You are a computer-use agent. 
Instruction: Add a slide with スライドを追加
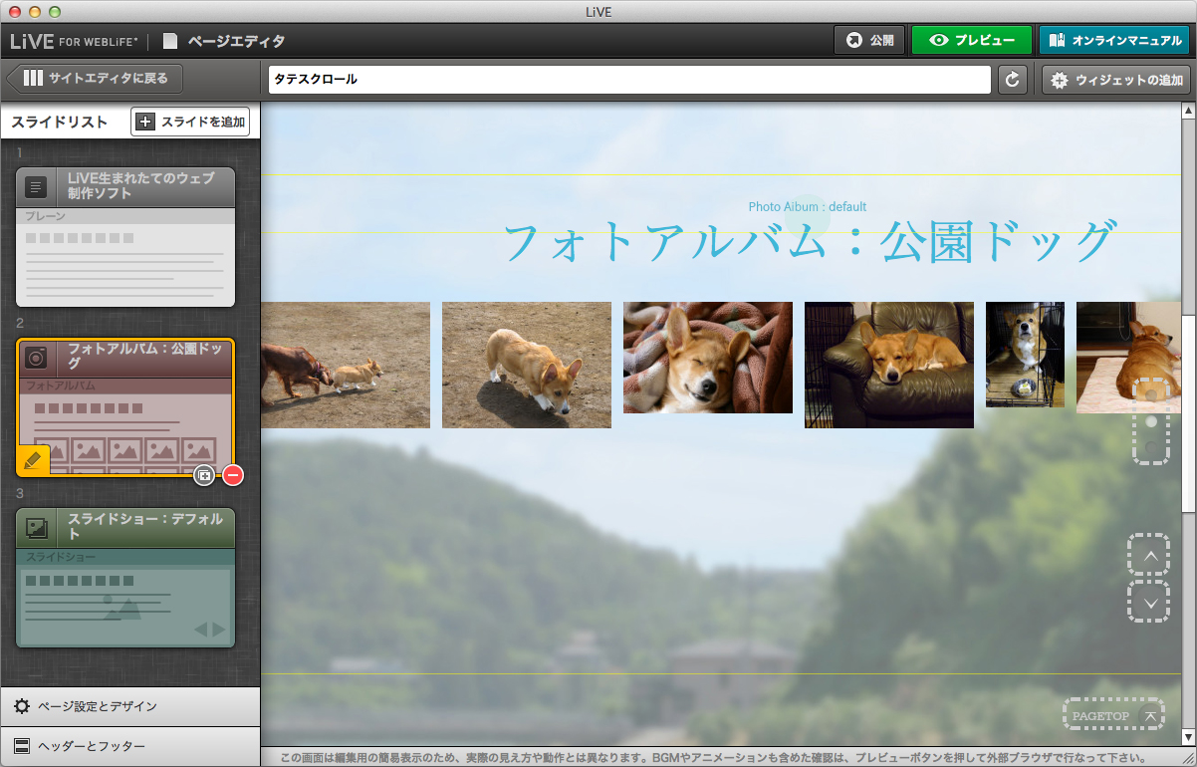[190, 122]
